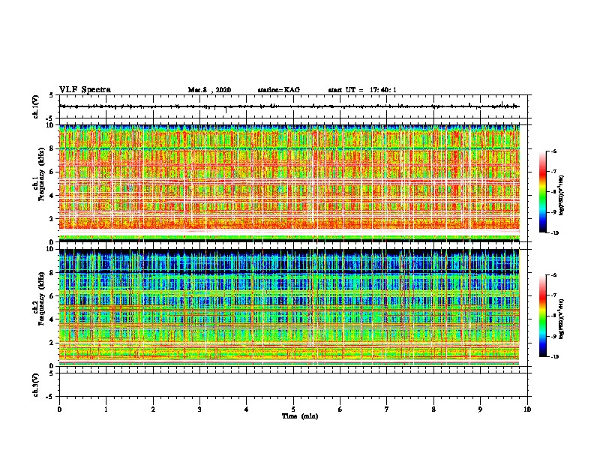This screenshot has height=459, width=594.
Task: Click the "station=KAG" header label
Action: [279, 90]
